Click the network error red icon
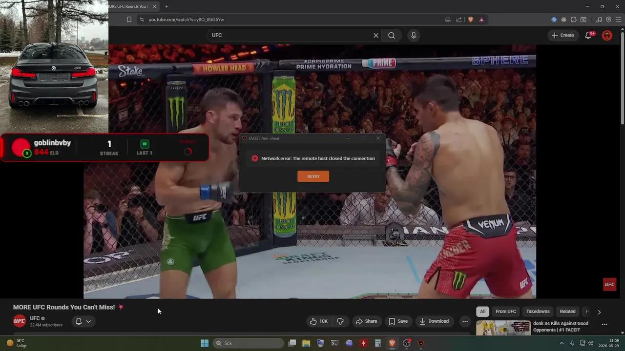Image resolution: width=625 pixels, height=351 pixels. [254, 158]
